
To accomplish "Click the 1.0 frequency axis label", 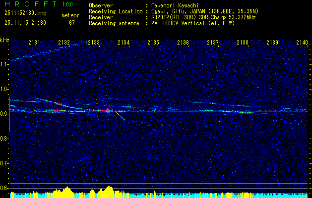I will [4, 89].
